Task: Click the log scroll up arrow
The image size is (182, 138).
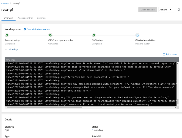Action: (178, 63)
